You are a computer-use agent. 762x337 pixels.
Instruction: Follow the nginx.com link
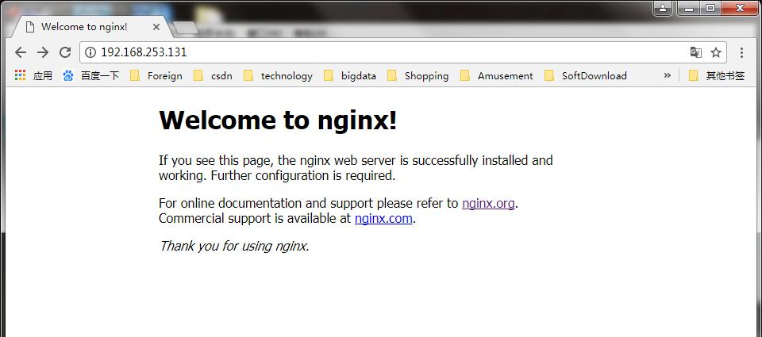coord(383,219)
